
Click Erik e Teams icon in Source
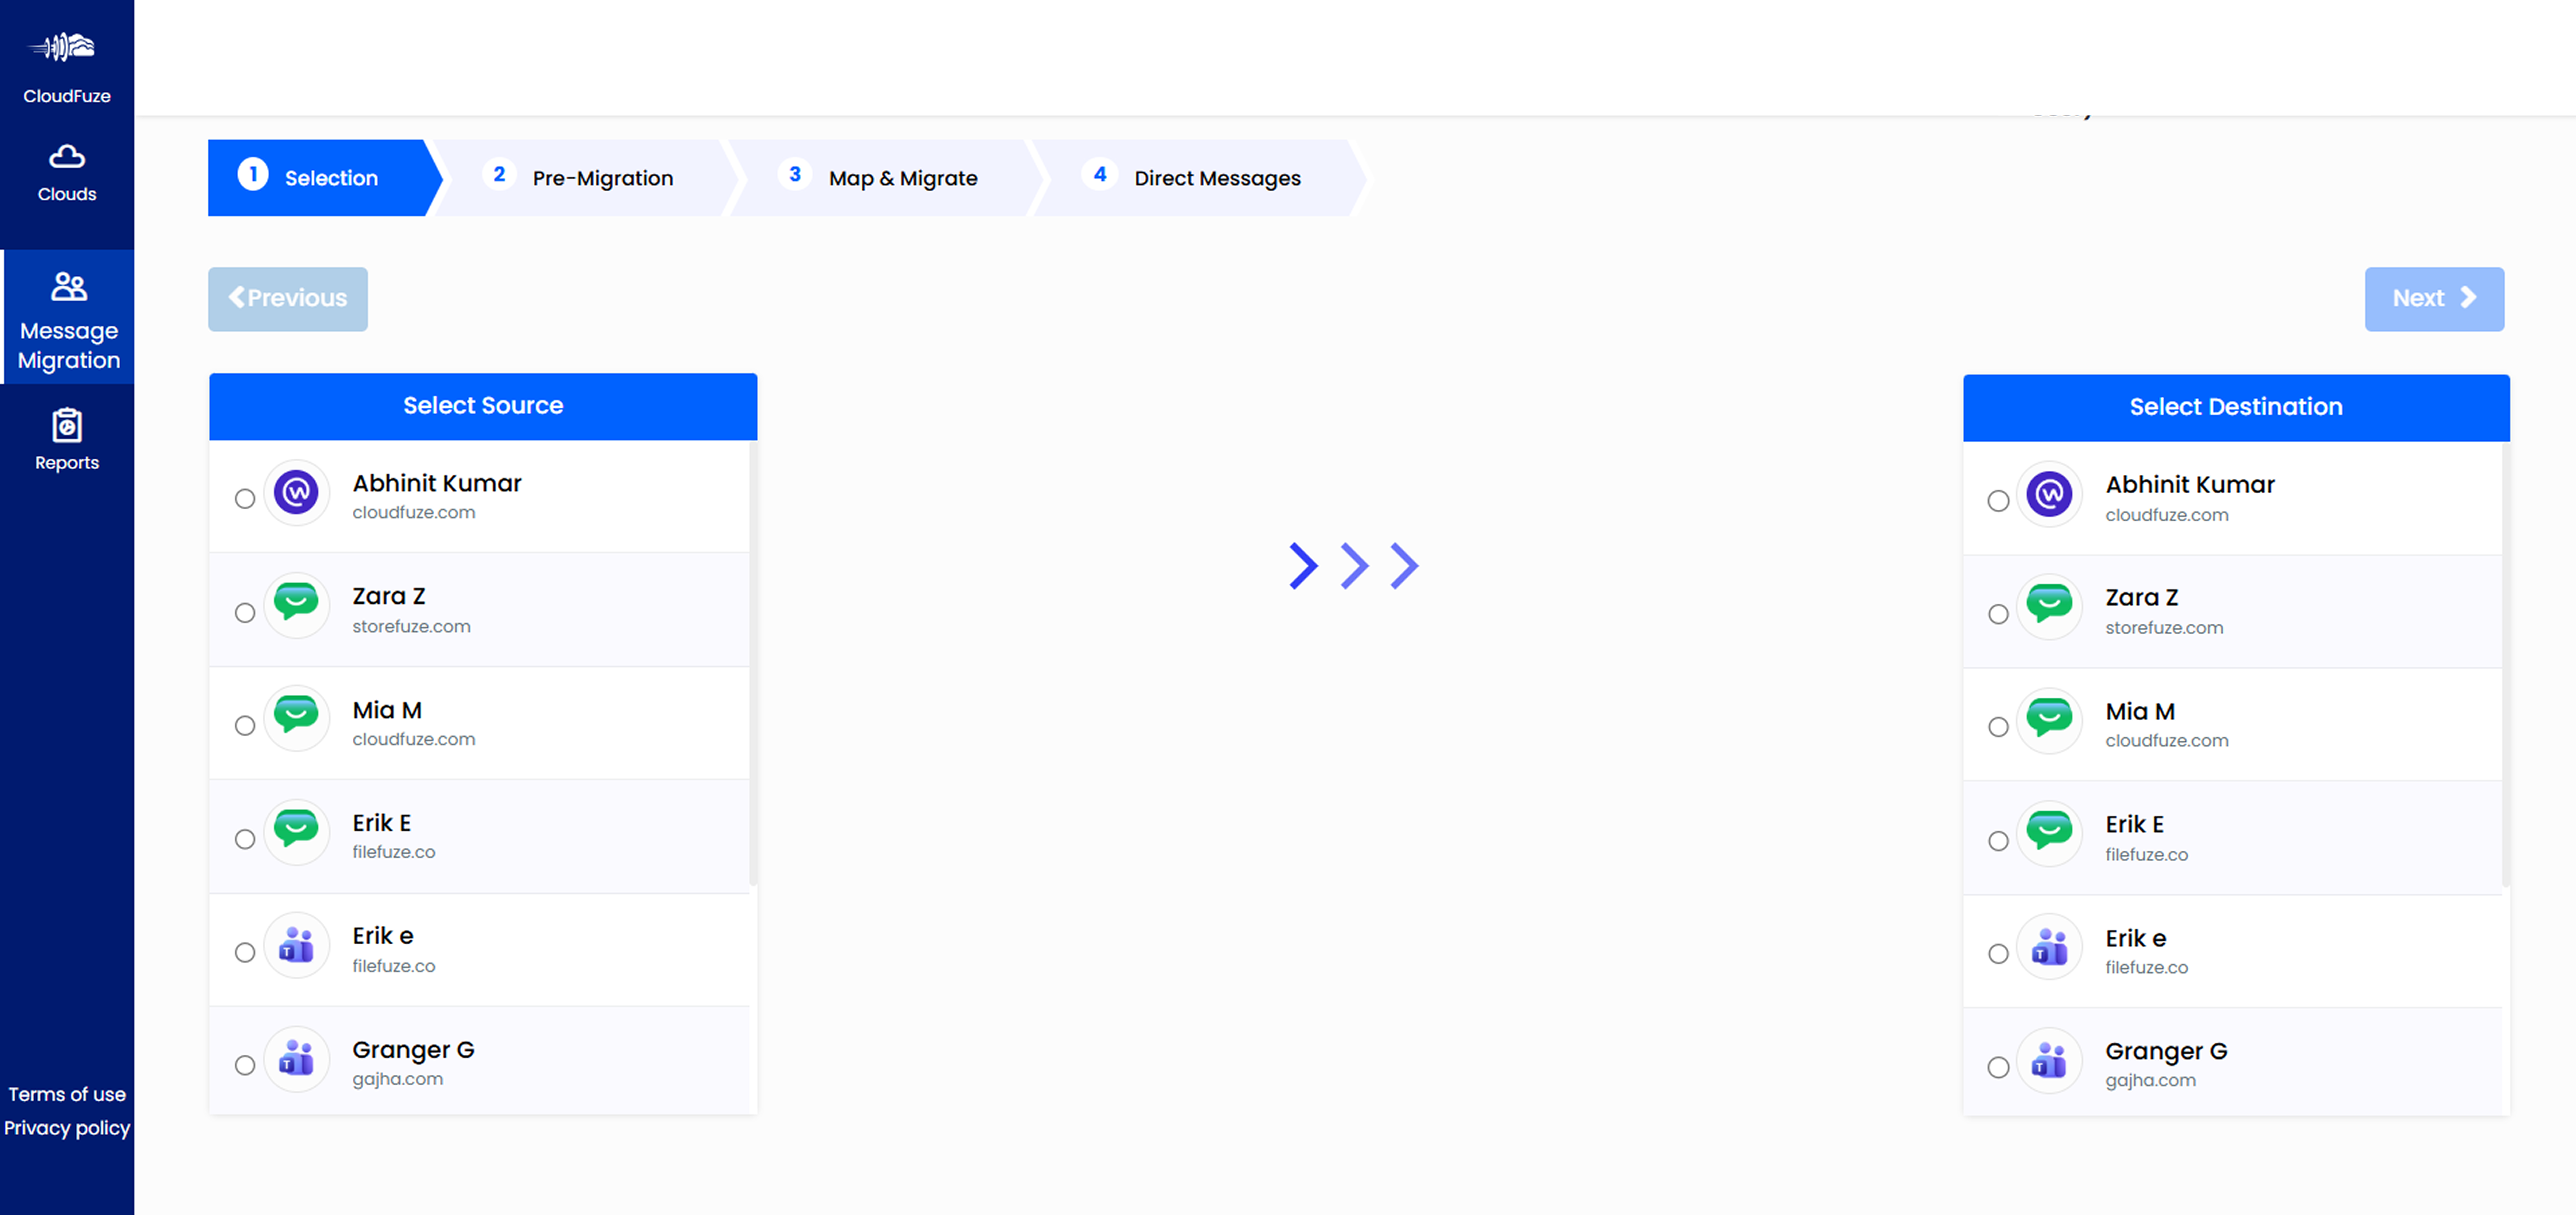296,945
